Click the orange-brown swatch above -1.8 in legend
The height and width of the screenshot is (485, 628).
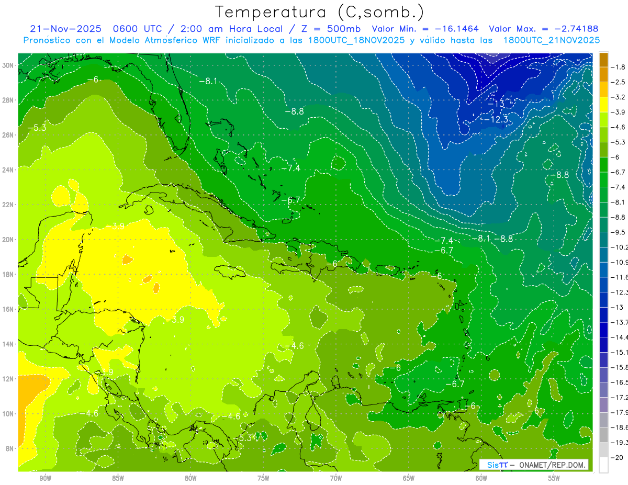603,60
